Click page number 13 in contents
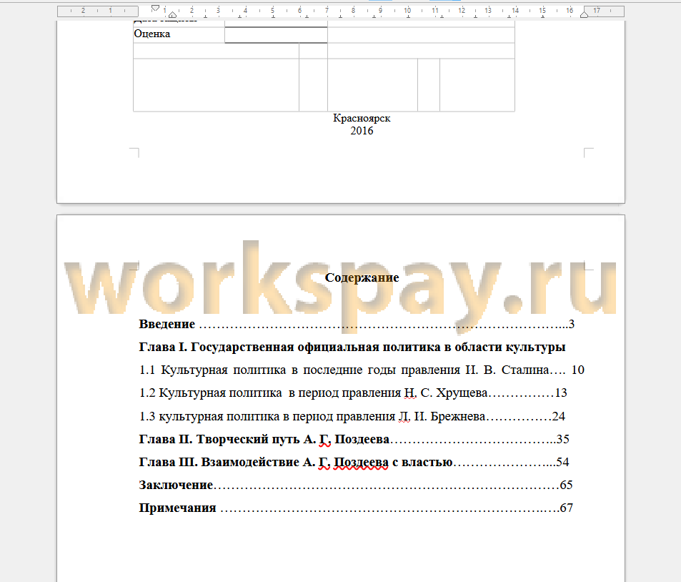 tap(561, 393)
